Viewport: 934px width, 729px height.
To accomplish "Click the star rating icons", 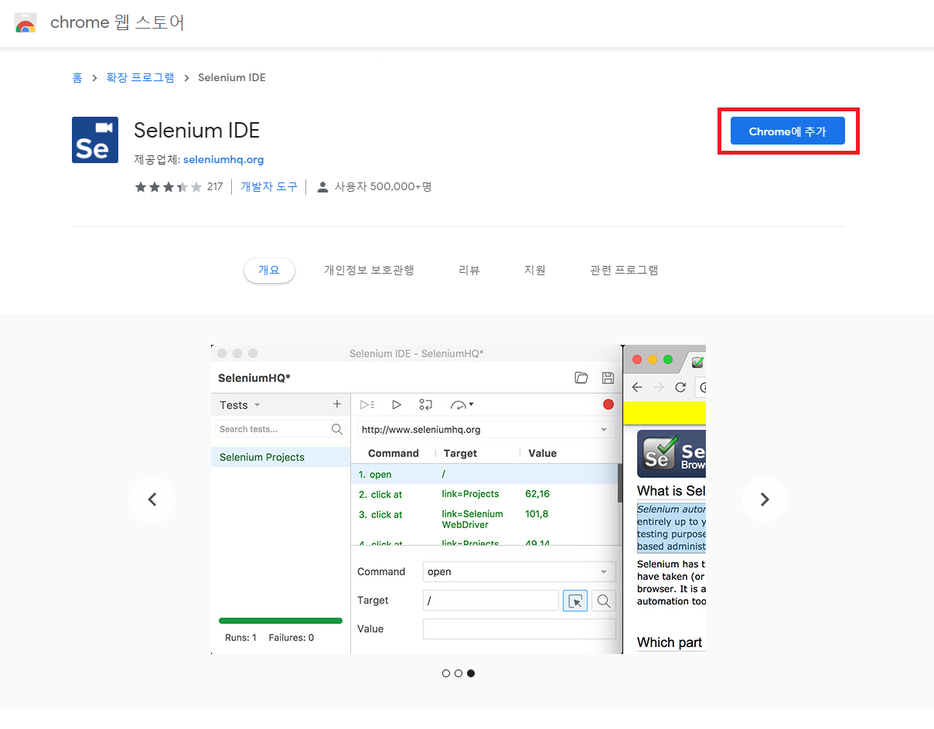I will 169,186.
